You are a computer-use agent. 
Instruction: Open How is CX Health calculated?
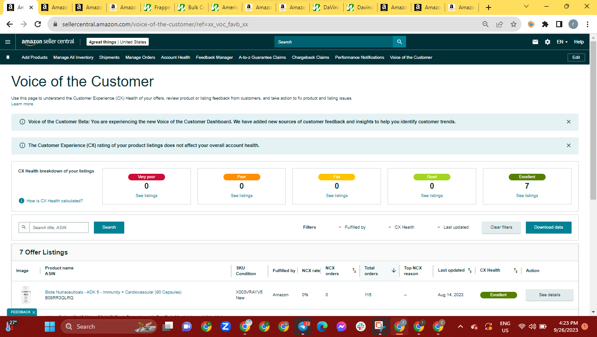(x=54, y=201)
